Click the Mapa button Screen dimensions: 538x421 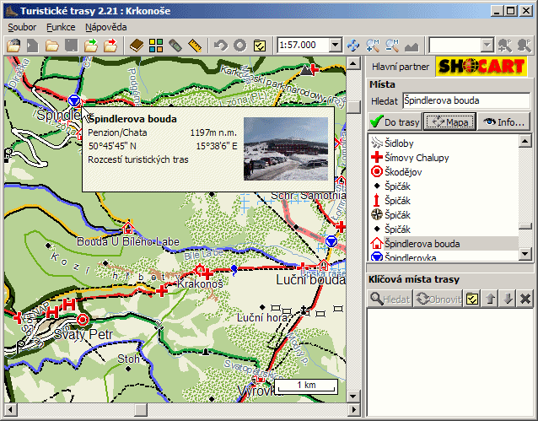449,121
